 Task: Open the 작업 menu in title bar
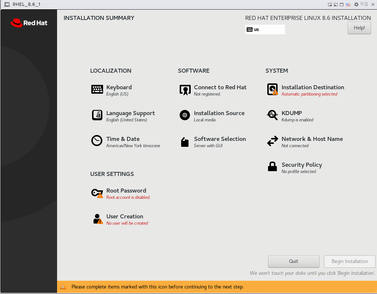[x=364, y=4]
